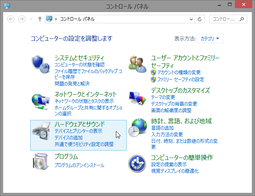The image size is (255, 196).
Task: Open 言語の追加 link
Action: (162, 128)
